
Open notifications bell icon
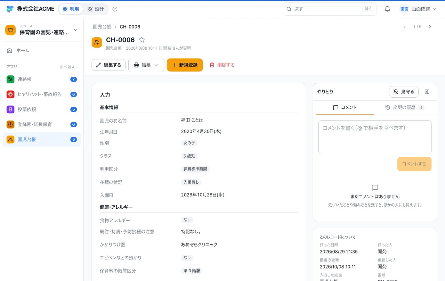(x=387, y=9)
